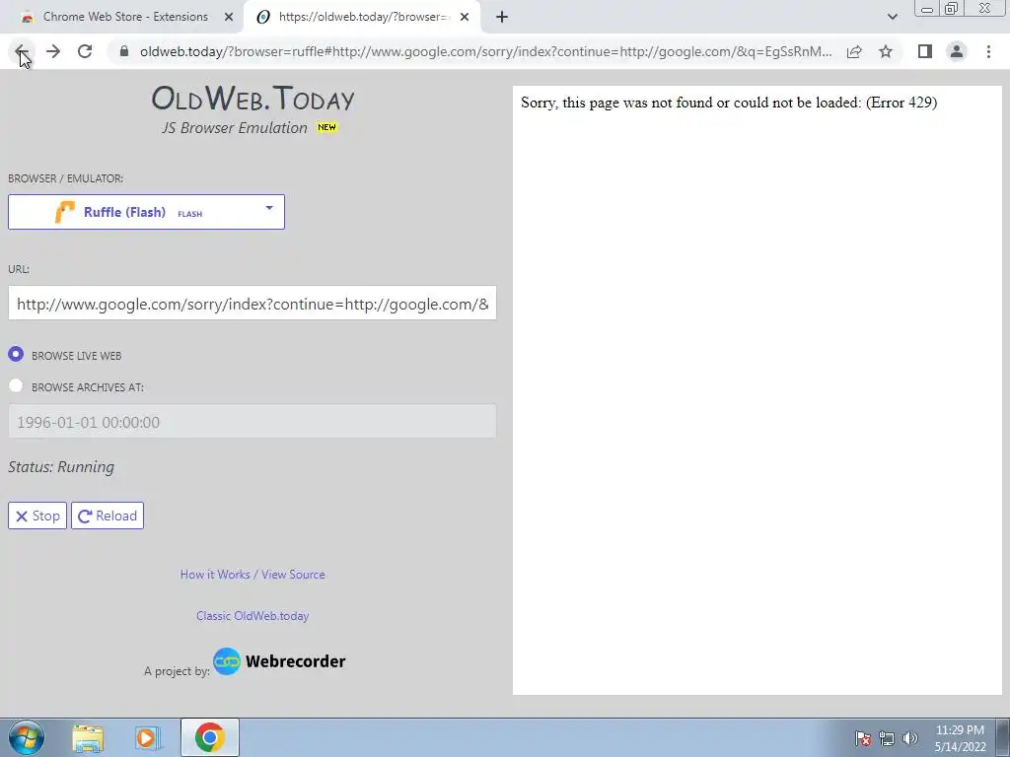
Task: Open How it Works / View Source link
Action: click(x=252, y=575)
